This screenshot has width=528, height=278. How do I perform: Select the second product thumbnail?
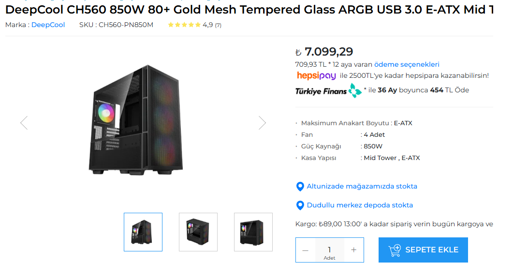click(198, 232)
